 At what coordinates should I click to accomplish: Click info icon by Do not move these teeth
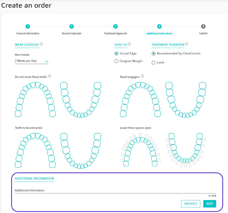coord(49,76)
